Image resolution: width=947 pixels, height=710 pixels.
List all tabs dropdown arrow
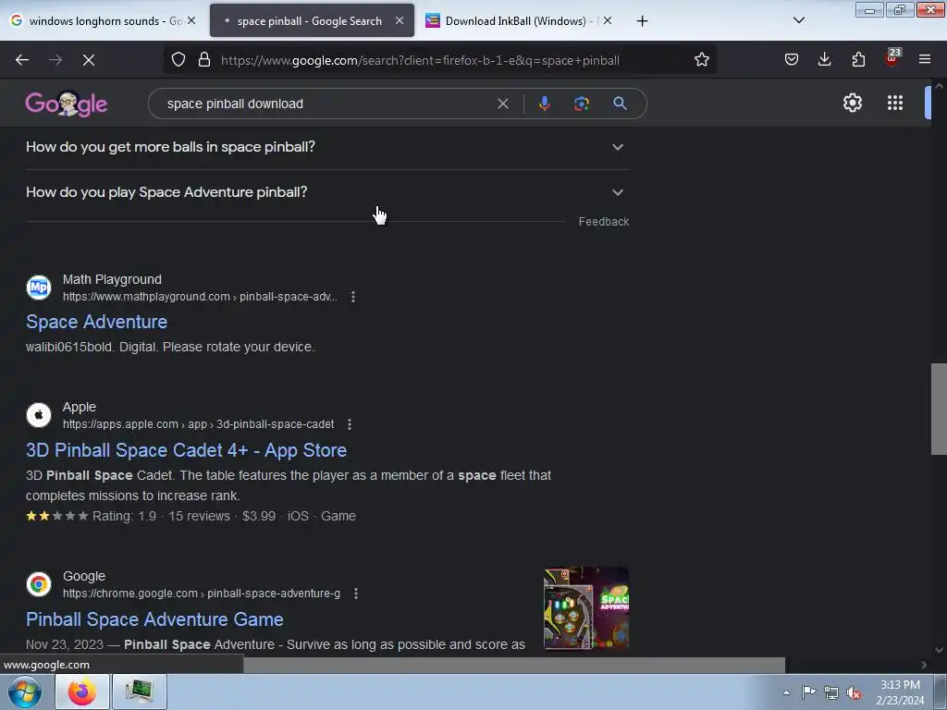click(x=798, y=20)
